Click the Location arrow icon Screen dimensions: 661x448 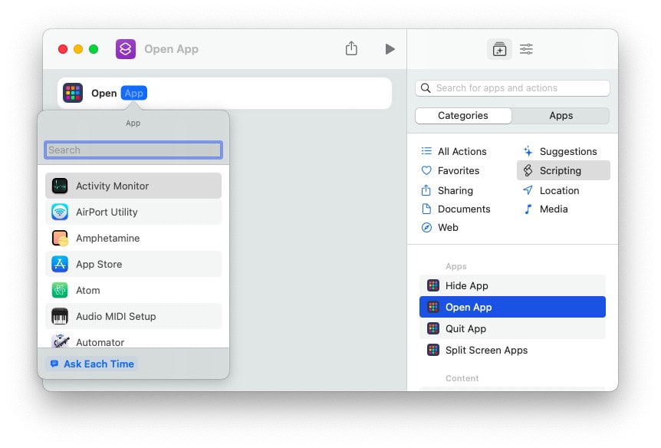(528, 190)
